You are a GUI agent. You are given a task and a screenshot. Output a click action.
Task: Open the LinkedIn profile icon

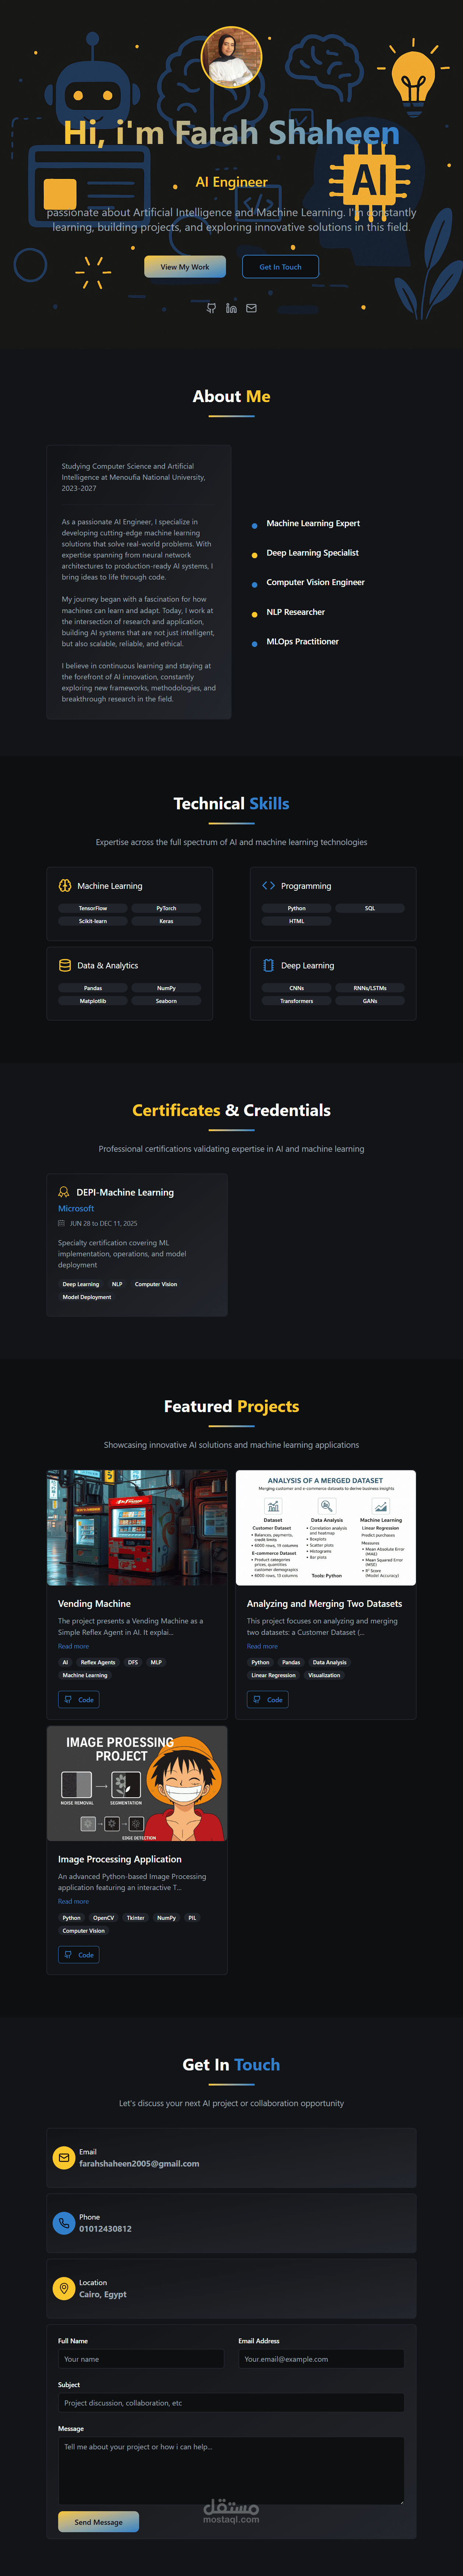coord(231,308)
